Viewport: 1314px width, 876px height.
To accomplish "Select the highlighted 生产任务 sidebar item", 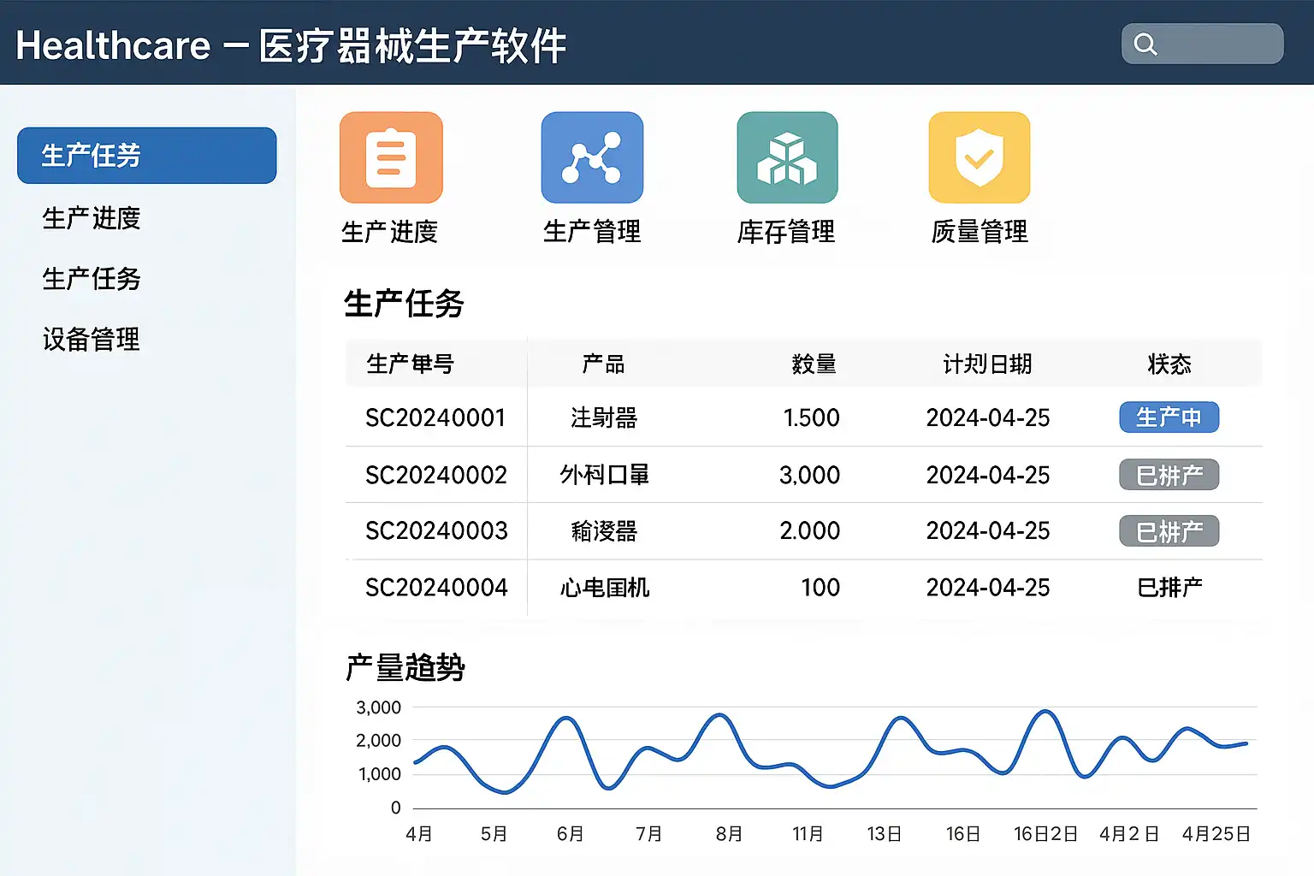I will tap(147, 156).
